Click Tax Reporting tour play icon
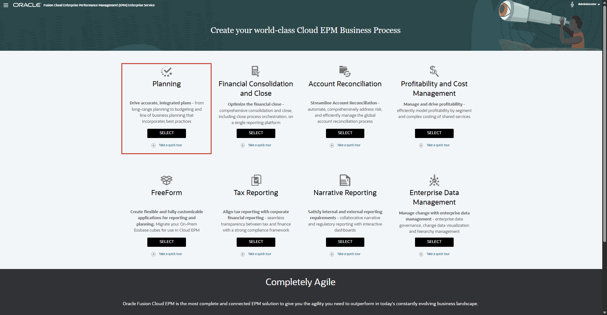Screen dimensions: 607x315 [x=243, y=254]
